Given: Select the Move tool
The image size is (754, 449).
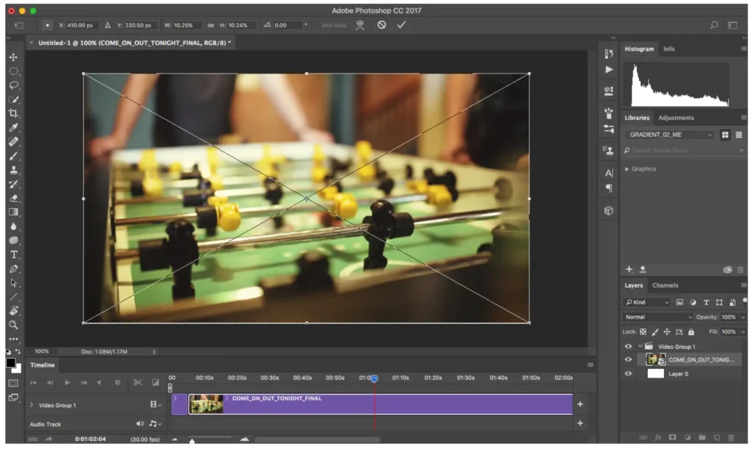Looking at the screenshot, I should click(13, 57).
